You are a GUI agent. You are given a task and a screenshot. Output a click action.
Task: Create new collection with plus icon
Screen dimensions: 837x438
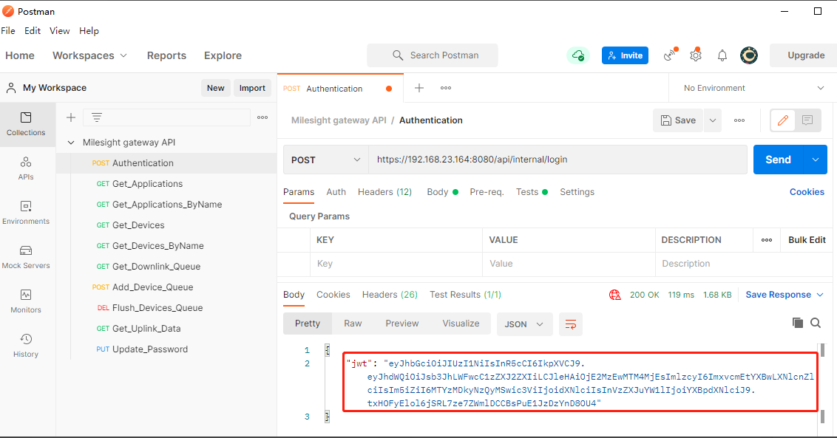tap(71, 117)
